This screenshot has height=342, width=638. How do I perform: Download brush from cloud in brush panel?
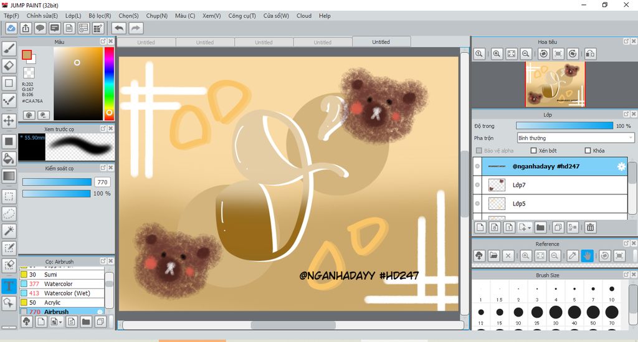[26, 321]
